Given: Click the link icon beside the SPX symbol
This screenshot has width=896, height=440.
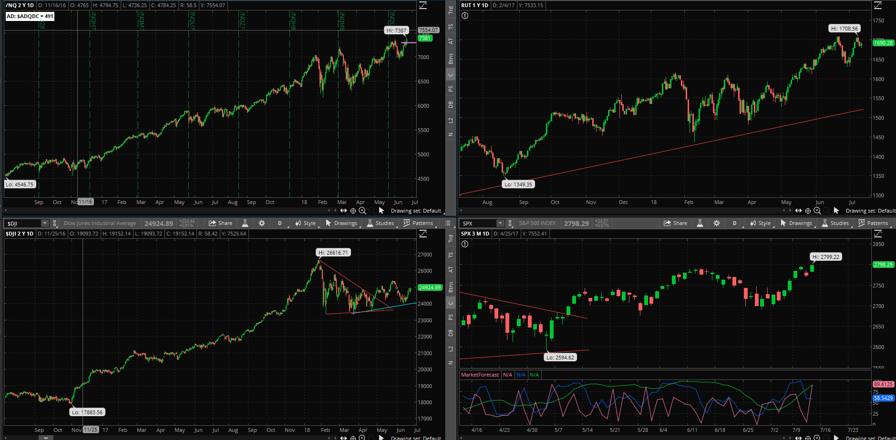Looking at the screenshot, I should pyautogui.click(x=510, y=223).
